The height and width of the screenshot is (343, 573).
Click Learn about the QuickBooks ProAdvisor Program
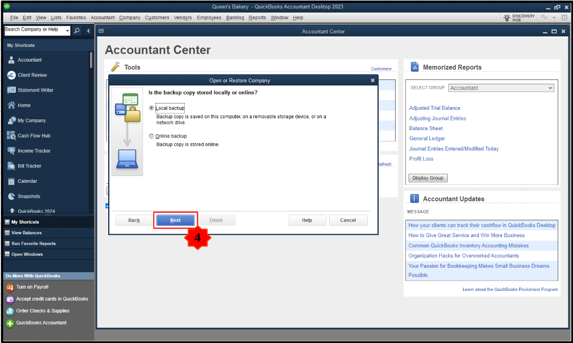(x=510, y=289)
